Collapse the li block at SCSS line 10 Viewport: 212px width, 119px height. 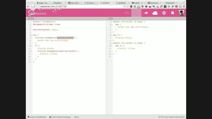[x=32, y=46]
